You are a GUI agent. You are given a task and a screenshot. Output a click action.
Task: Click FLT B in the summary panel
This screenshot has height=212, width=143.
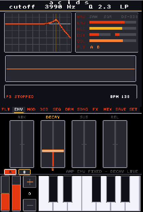pyautogui.click(x=98, y=47)
